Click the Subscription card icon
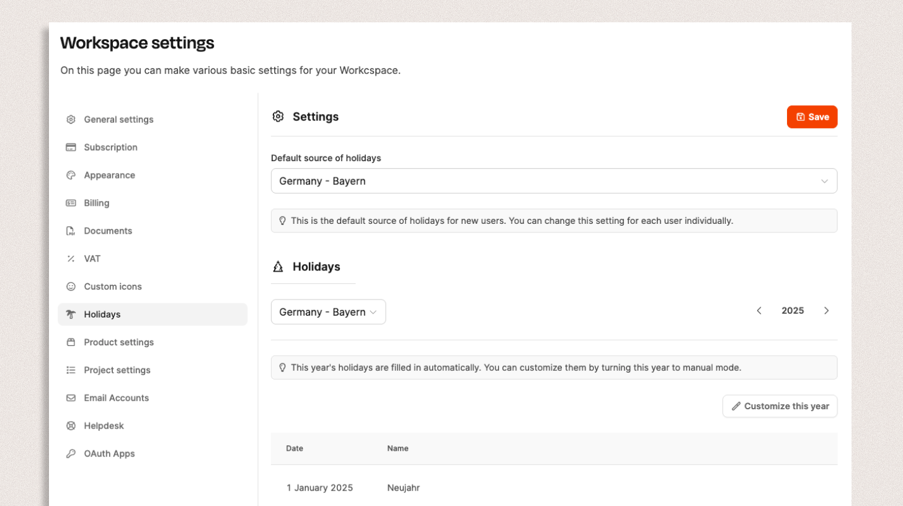Viewport: 903px width, 506px height. pos(71,148)
